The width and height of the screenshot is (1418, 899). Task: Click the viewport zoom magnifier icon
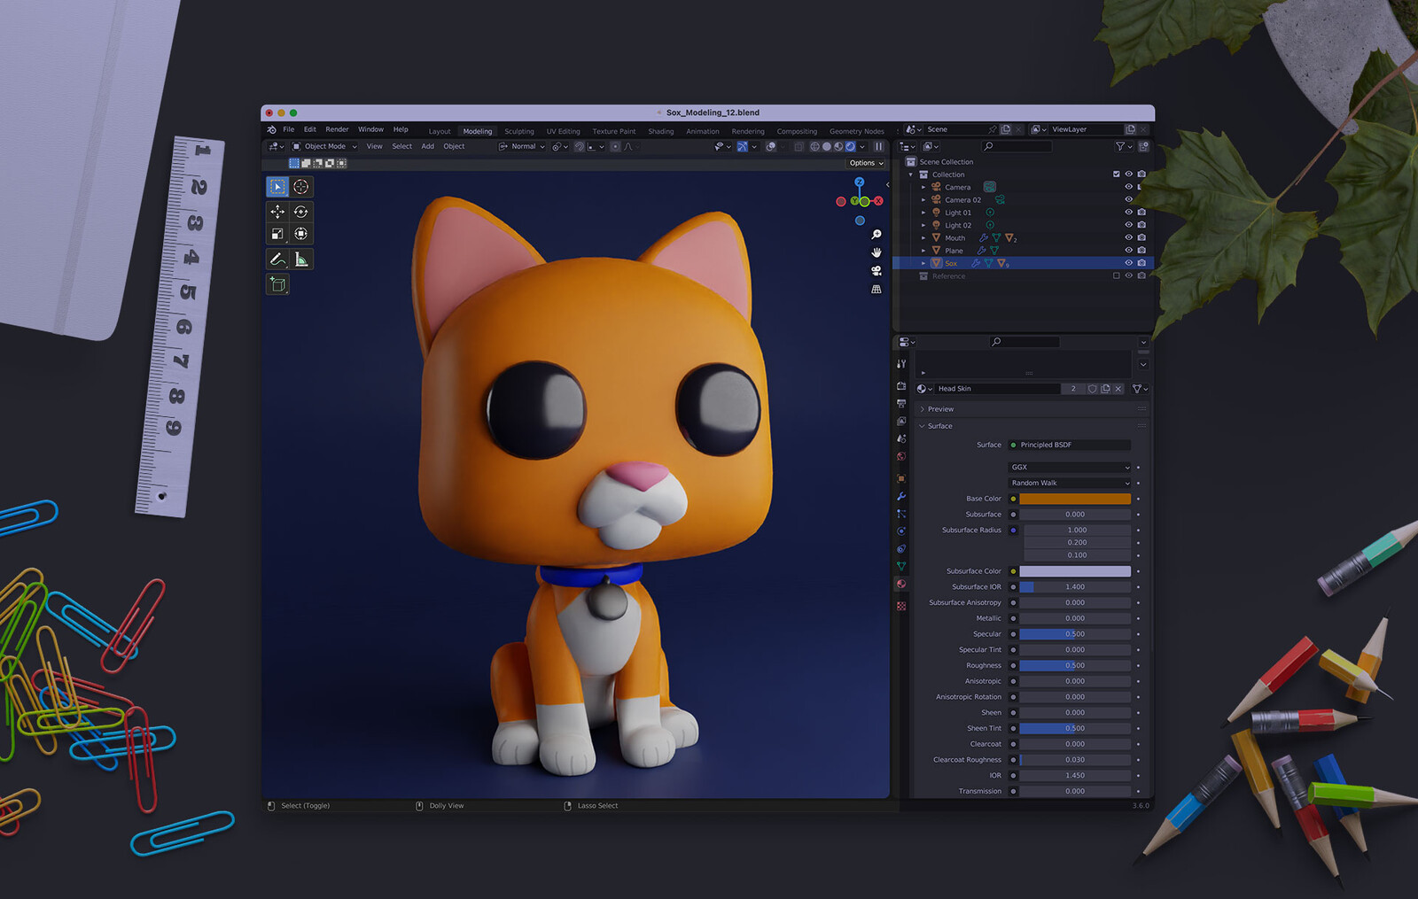(x=877, y=235)
